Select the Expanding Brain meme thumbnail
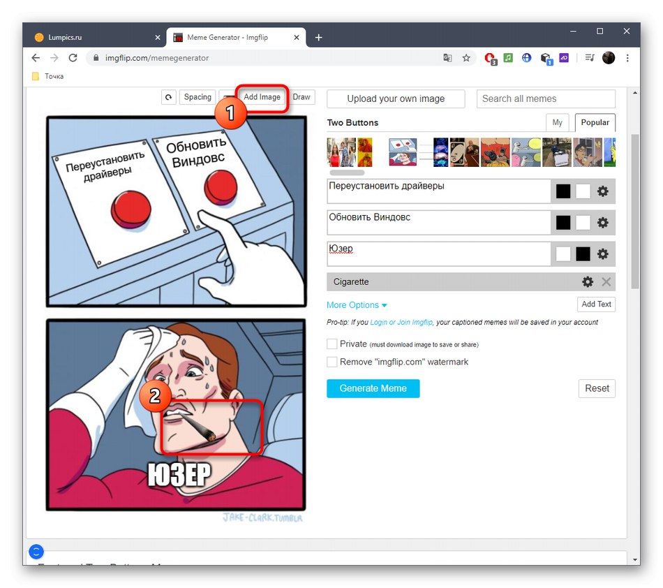 coord(440,152)
